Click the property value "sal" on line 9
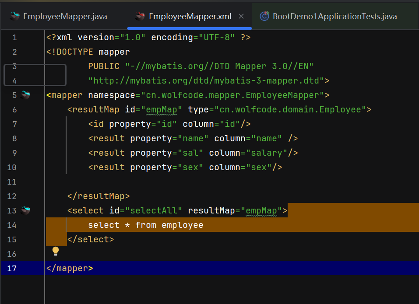Image resolution: width=419 pixels, height=304 pixels. tap(190, 153)
